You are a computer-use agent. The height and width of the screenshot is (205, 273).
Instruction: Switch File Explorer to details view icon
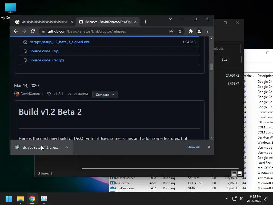[234, 174]
